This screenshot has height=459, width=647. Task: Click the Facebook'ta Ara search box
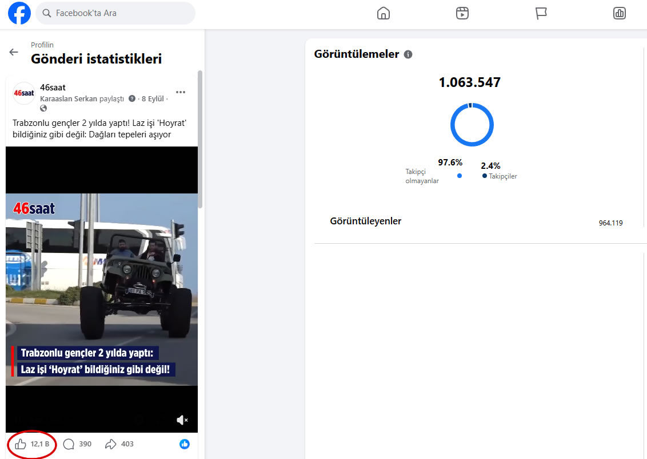point(115,13)
